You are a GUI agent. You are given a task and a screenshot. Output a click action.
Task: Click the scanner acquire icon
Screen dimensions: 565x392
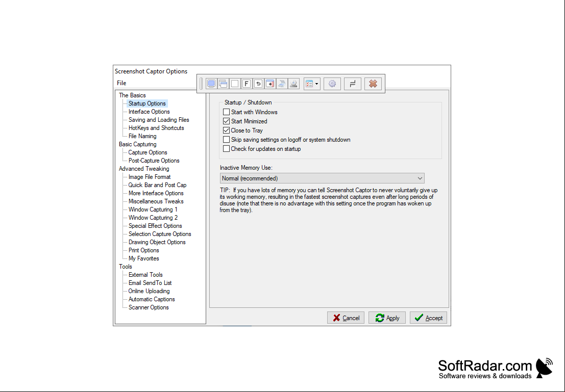[x=282, y=84]
